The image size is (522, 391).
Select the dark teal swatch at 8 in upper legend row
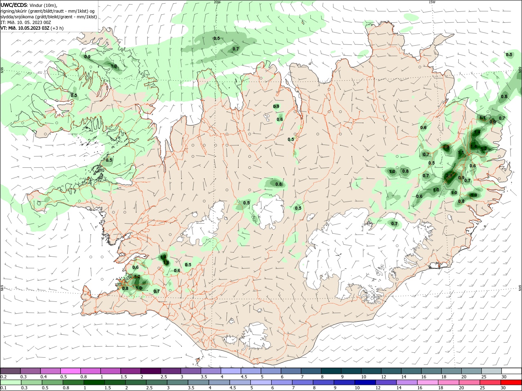(331, 371)
